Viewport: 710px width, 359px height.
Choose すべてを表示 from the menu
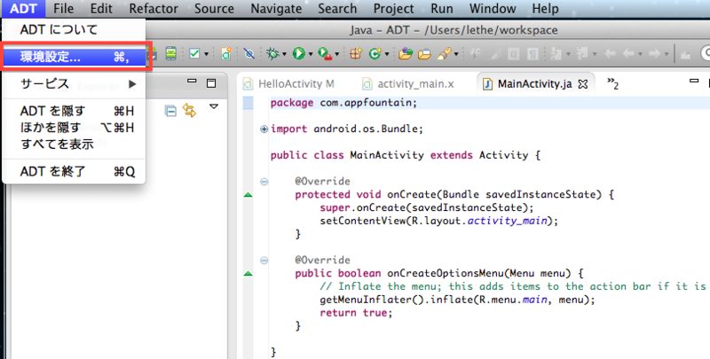point(75,144)
